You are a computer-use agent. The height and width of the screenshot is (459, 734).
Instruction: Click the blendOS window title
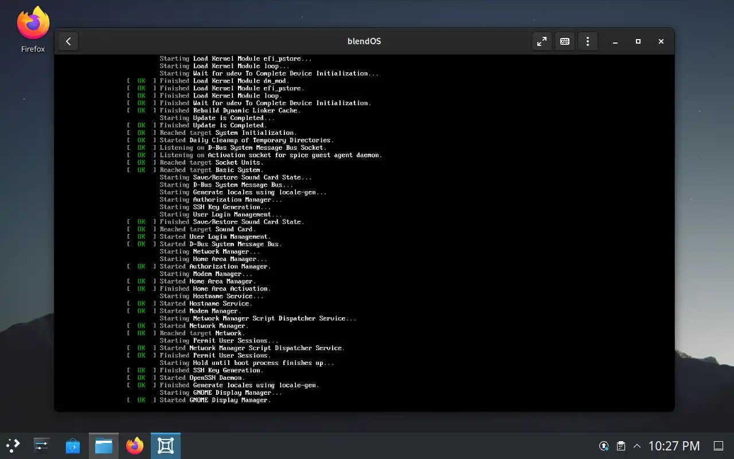[x=364, y=41]
